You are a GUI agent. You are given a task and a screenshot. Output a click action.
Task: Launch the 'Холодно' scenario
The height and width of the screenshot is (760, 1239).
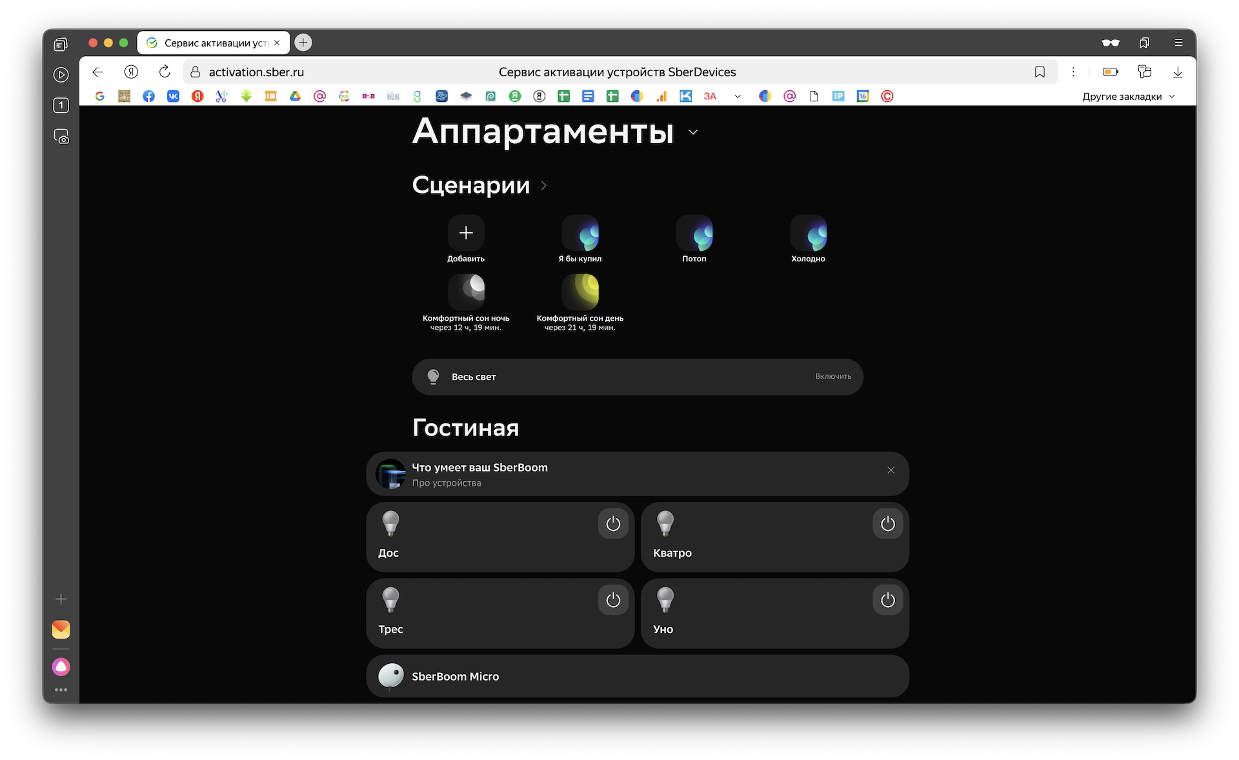coord(808,233)
